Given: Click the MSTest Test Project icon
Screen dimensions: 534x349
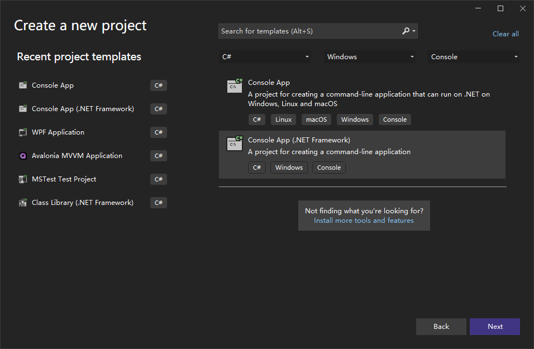Looking at the screenshot, I should coord(23,179).
